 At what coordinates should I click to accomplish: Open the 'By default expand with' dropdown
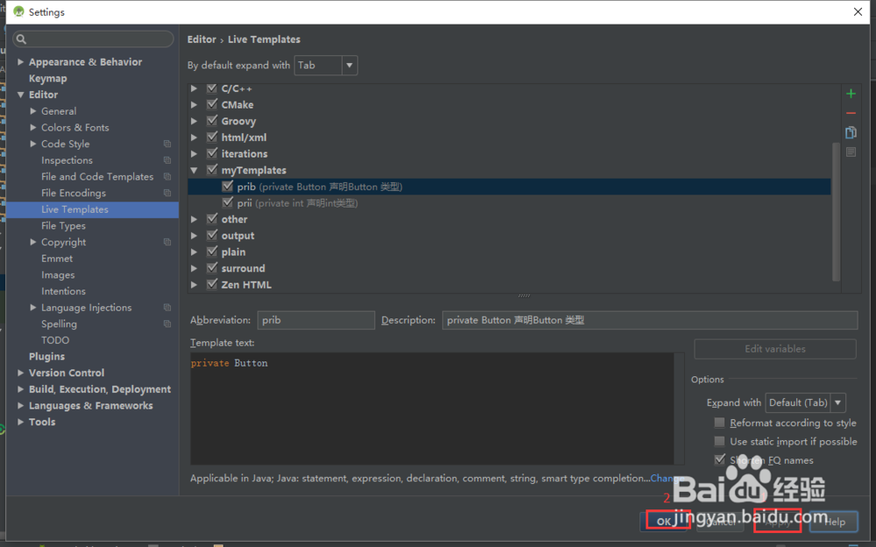[x=348, y=65]
